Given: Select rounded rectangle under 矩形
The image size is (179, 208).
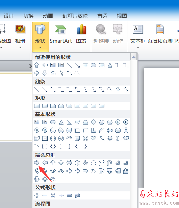Looking at the screenshot, I should point(45,106).
